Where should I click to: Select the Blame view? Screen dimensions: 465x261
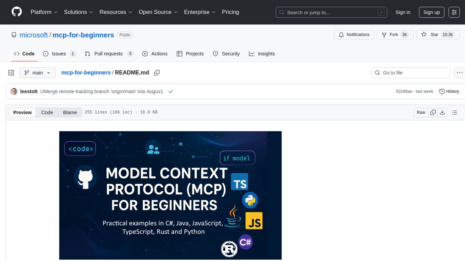(70, 112)
